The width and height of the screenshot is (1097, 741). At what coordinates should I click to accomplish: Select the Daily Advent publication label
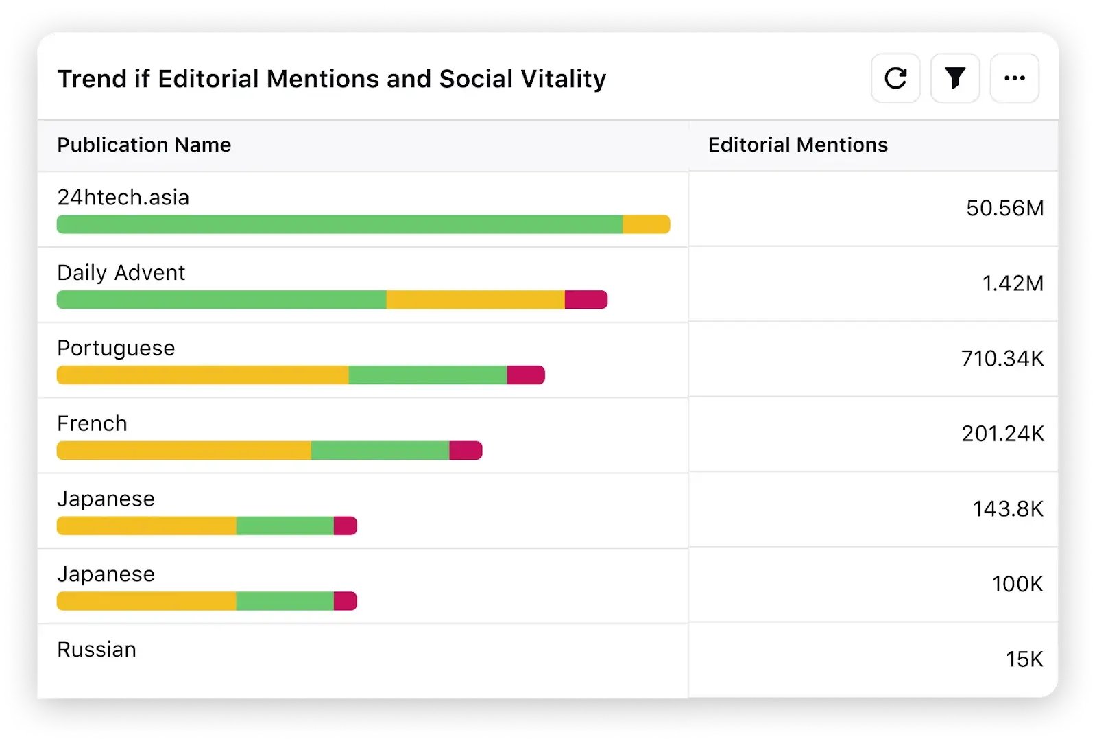click(x=121, y=272)
